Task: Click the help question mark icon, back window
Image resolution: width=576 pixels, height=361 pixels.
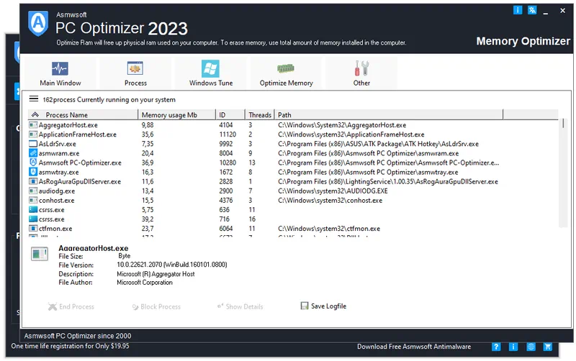Action: (x=495, y=347)
